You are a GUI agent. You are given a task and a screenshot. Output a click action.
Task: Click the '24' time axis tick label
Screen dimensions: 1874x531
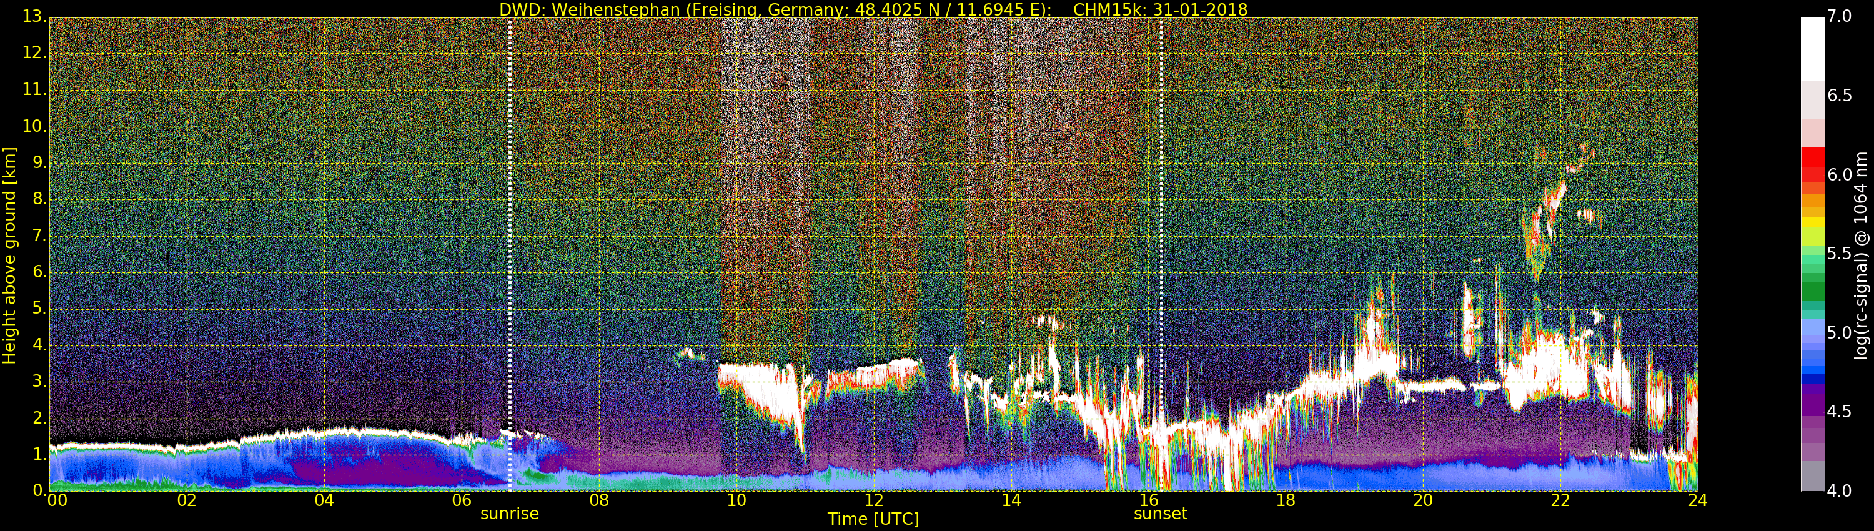point(1698,500)
